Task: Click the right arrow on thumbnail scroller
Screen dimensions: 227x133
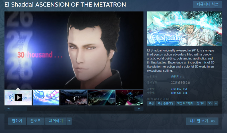Action: 139,109
